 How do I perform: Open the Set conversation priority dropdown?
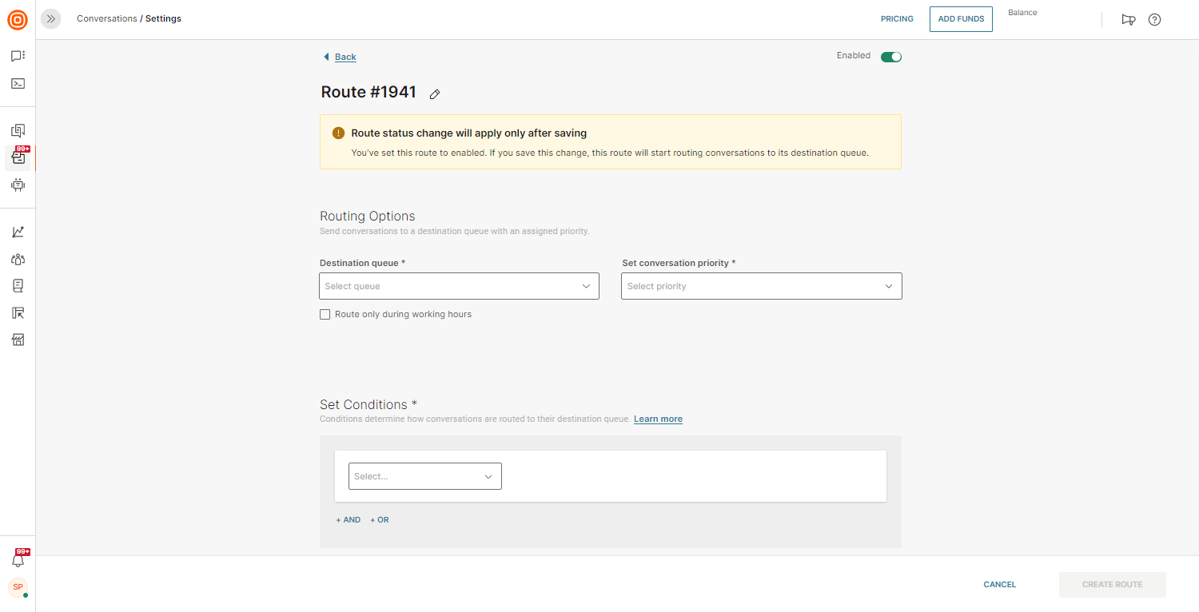(x=761, y=286)
